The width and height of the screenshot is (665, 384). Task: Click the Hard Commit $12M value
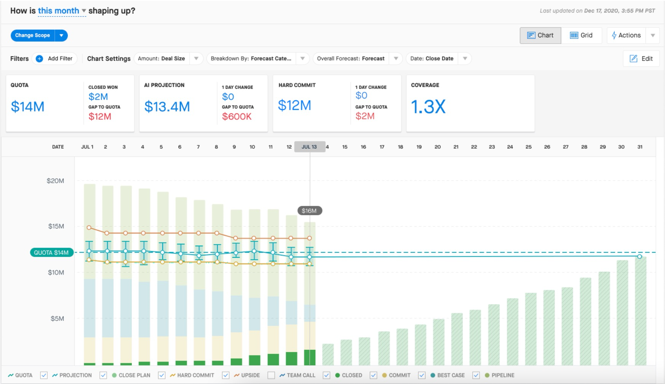coord(294,106)
